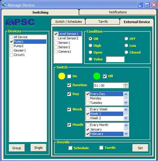Viewport: 158px width, 161px height.
Task: Decrease duration with the down spinner arrow
Action: [126, 87]
